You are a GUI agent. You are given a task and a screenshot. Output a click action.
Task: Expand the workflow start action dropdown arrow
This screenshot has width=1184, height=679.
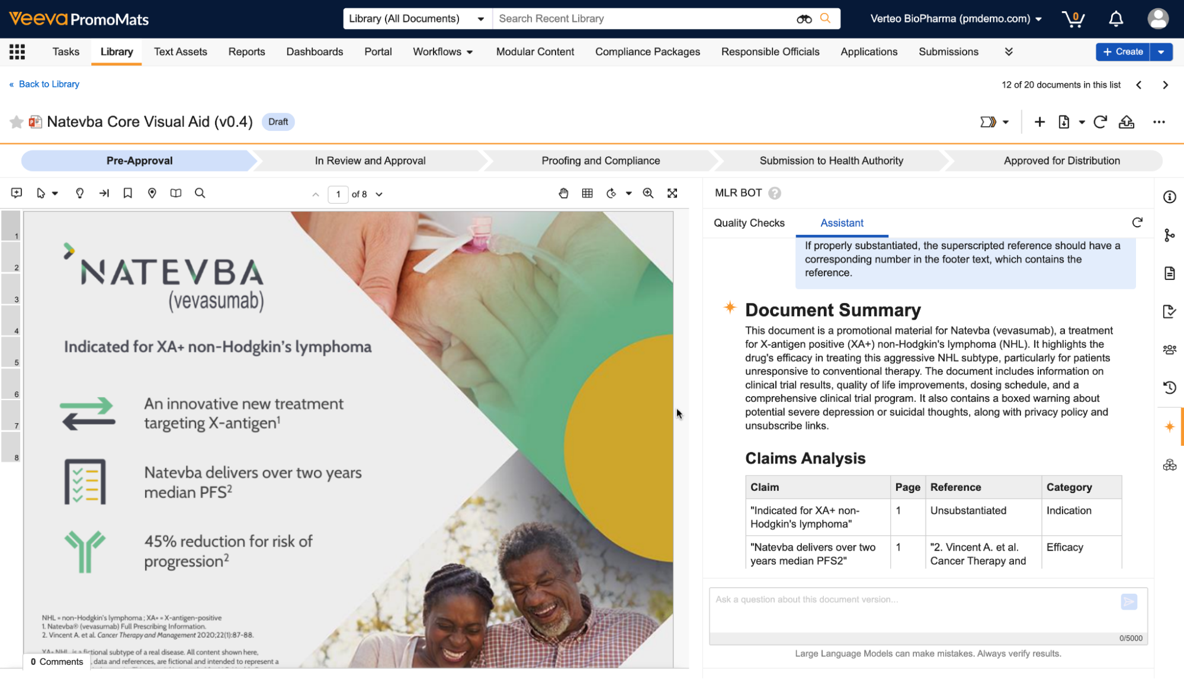[1006, 123]
